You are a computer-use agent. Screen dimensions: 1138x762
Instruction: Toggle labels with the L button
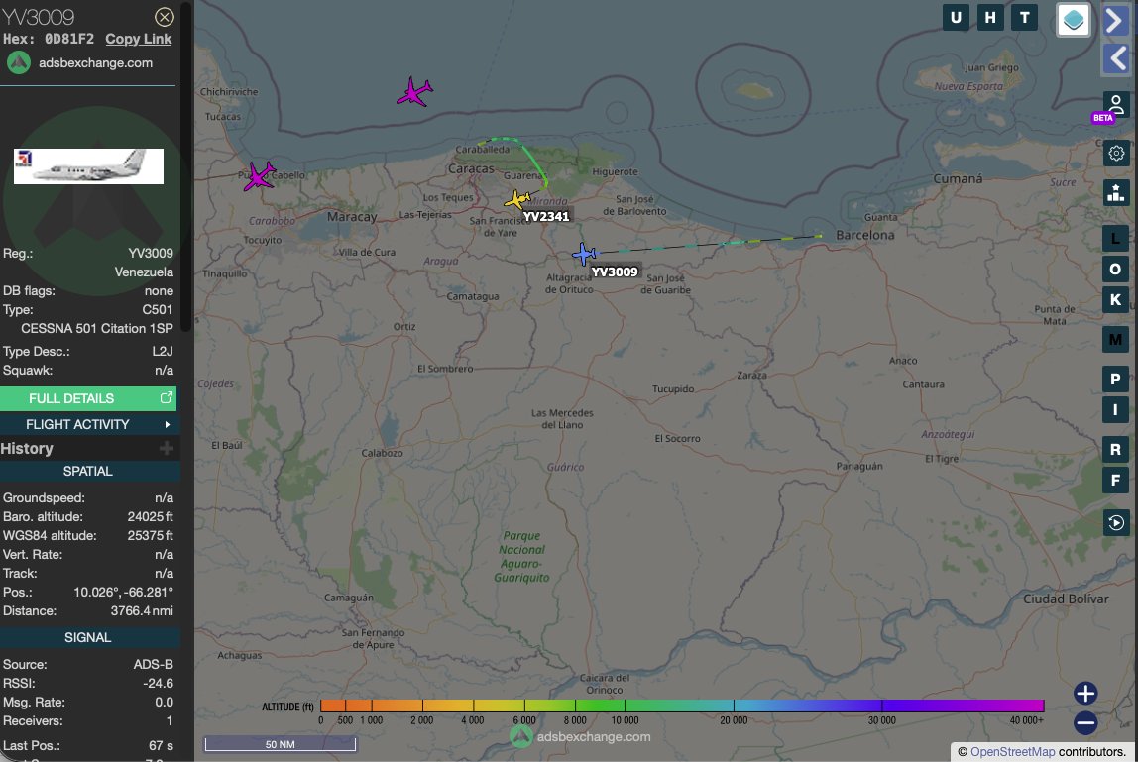(1114, 238)
